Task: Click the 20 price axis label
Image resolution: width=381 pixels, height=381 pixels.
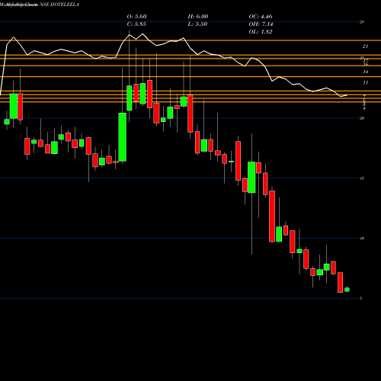Action: coord(362,118)
